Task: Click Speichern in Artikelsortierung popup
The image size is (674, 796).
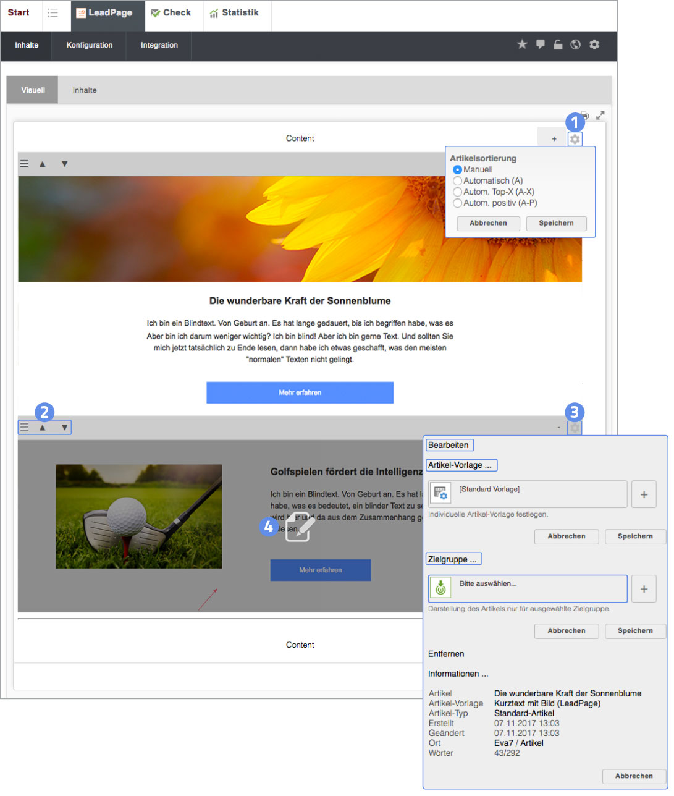Action: coord(556,223)
